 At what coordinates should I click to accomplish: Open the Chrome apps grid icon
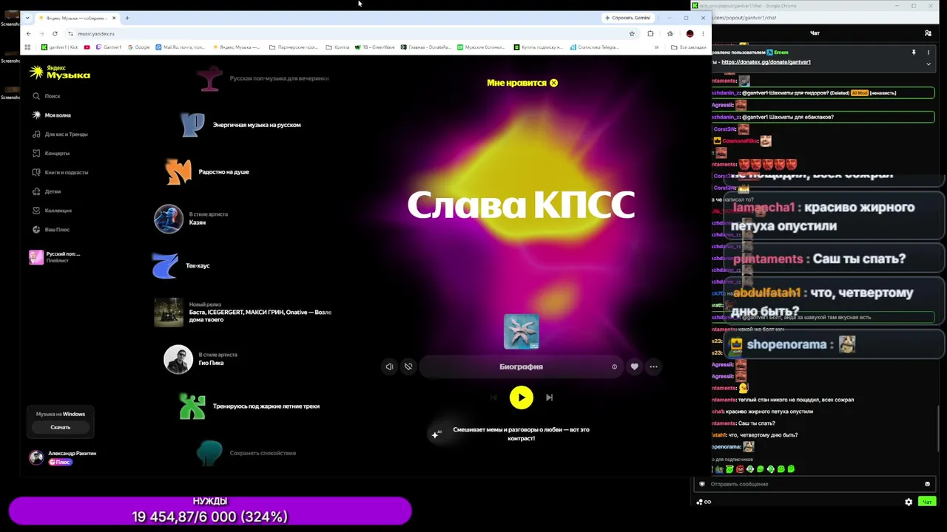pos(27,47)
